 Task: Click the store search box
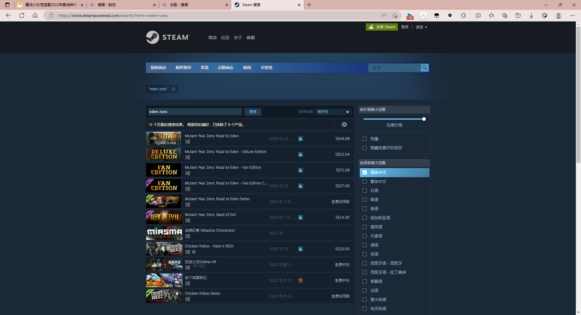pos(395,68)
